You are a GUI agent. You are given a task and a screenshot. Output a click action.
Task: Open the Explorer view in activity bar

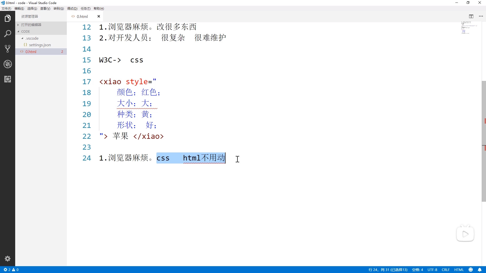[8, 18]
